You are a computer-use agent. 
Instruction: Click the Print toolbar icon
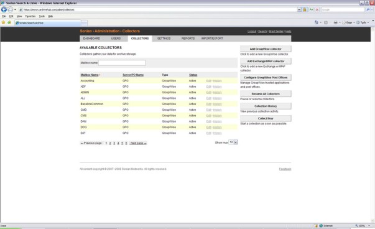pos(336,22)
